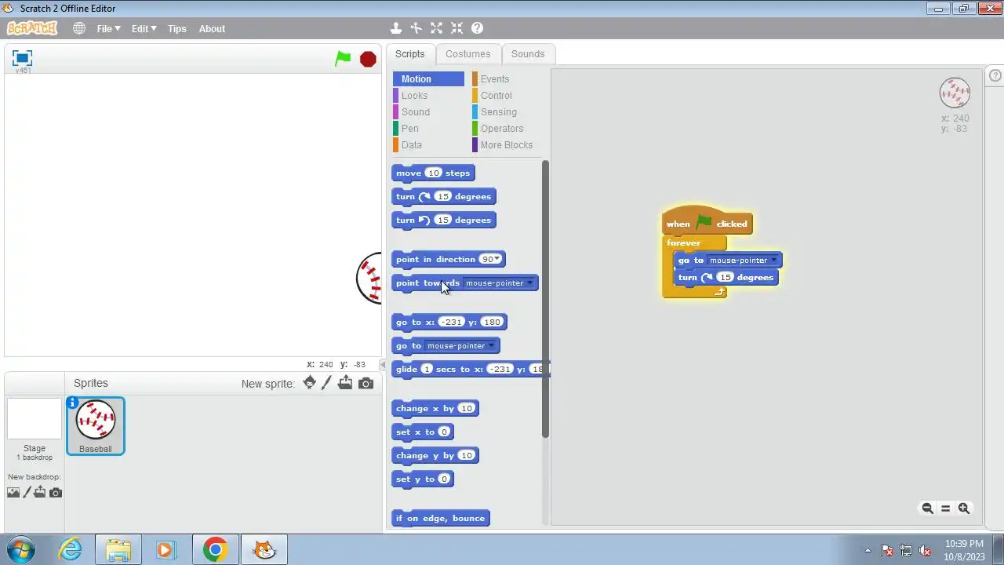Click the Scratch logo
This screenshot has height=565, width=1004.
coord(32,28)
